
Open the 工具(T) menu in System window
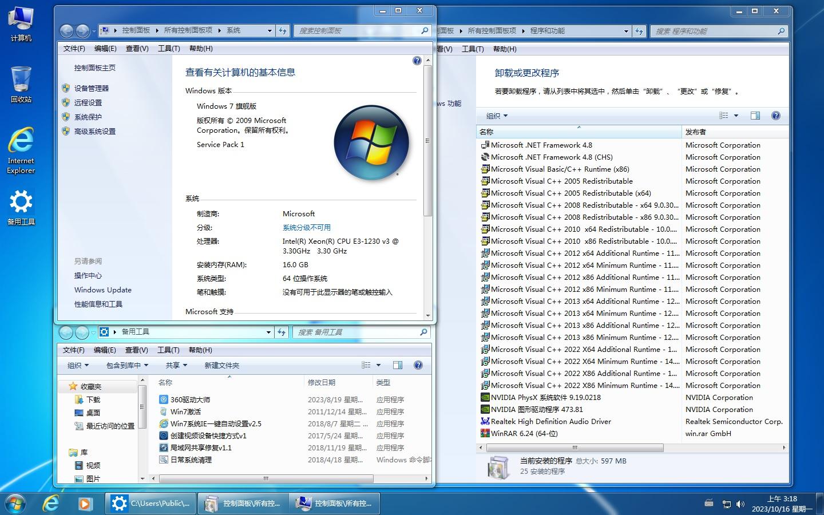pyautogui.click(x=169, y=49)
